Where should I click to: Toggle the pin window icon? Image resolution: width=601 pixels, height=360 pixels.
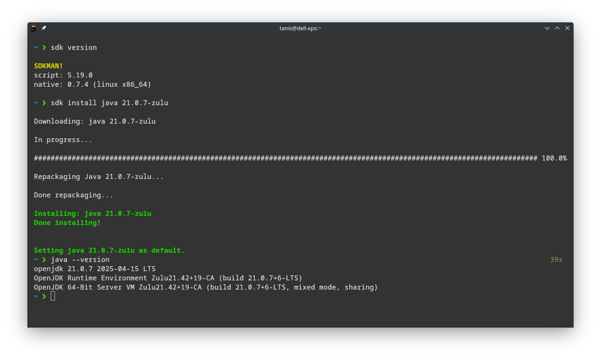pos(44,28)
